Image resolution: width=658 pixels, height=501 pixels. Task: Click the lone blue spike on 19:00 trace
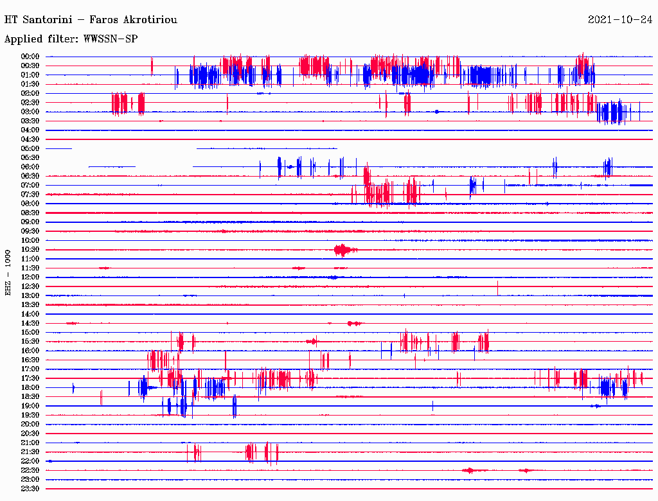(432, 406)
